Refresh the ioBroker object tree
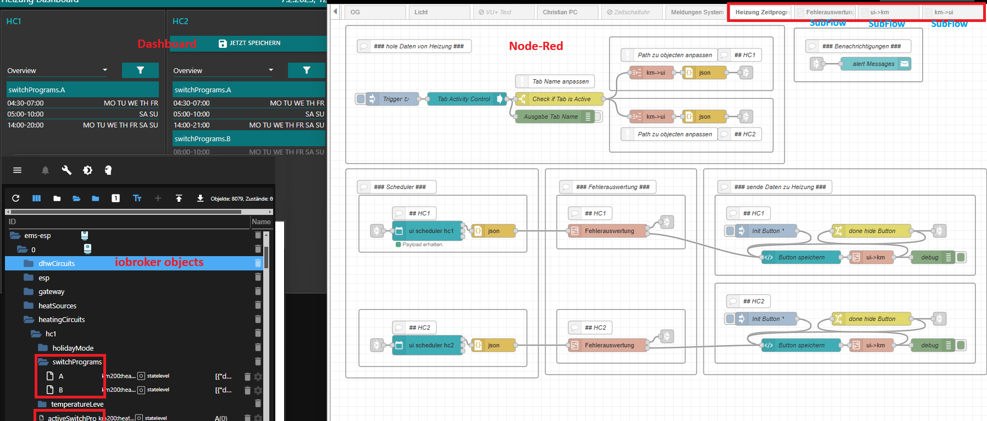The image size is (987, 421). point(16,198)
